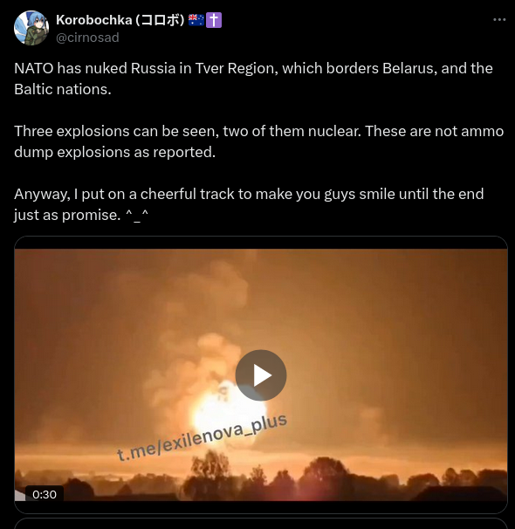
Task: Open the @cirnosad handle link
Action: pos(87,38)
